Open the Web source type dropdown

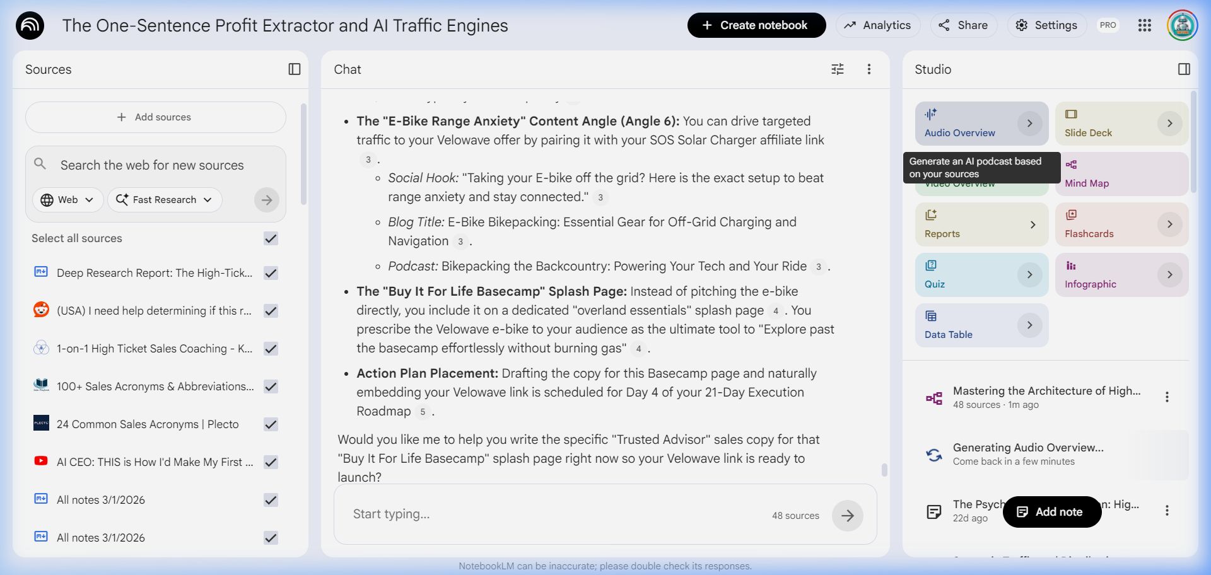(x=67, y=200)
